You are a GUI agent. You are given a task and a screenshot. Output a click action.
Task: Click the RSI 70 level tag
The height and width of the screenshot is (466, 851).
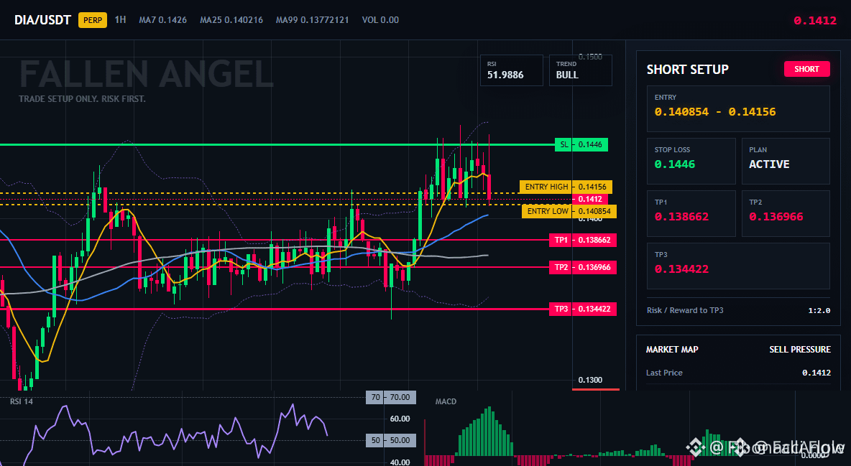pos(391,397)
